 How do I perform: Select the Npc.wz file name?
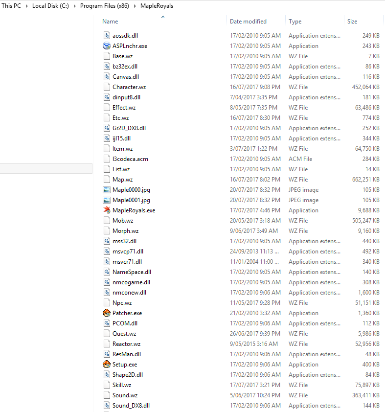click(122, 303)
